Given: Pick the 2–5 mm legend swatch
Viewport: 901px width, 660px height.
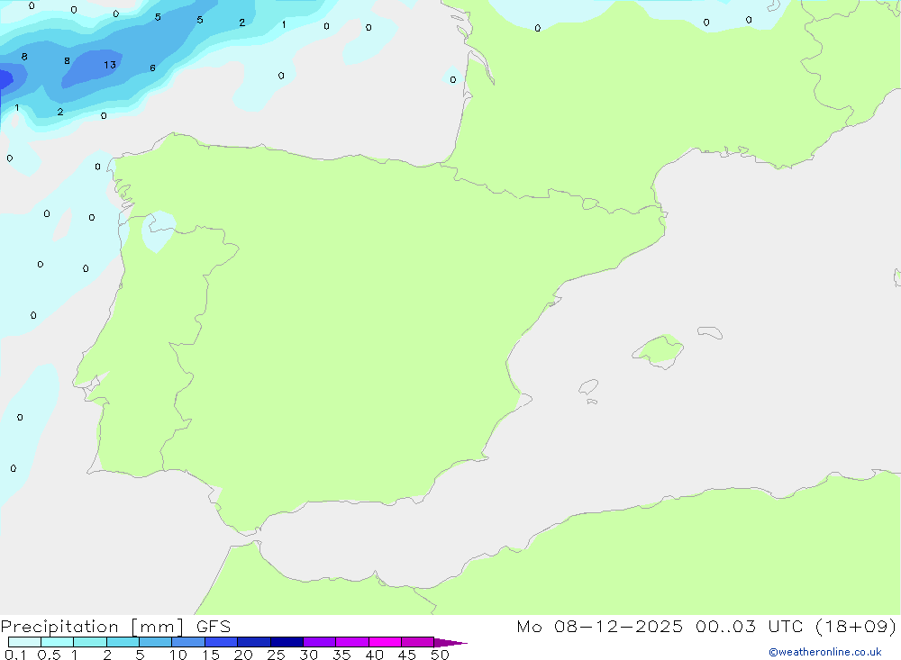Looking at the screenshot, I should click(x=123, y=642).
